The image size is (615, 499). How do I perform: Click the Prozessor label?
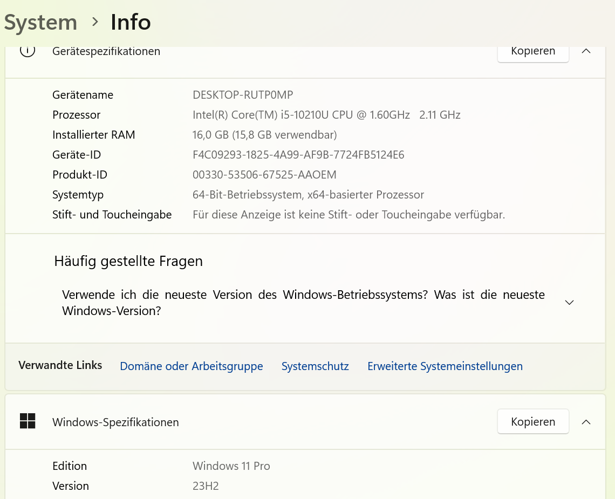(x=77, y=115)
